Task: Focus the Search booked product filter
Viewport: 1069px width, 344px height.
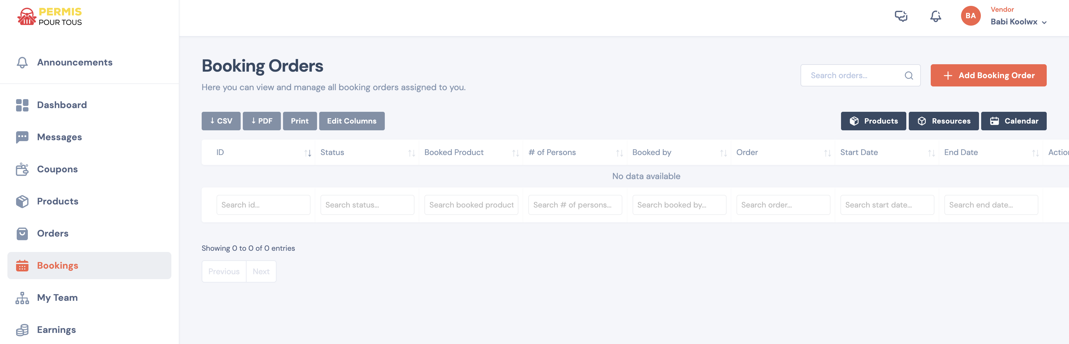Action: pos(471,205)
